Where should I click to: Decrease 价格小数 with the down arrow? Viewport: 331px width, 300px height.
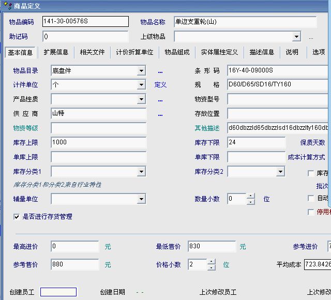point(211,267)
